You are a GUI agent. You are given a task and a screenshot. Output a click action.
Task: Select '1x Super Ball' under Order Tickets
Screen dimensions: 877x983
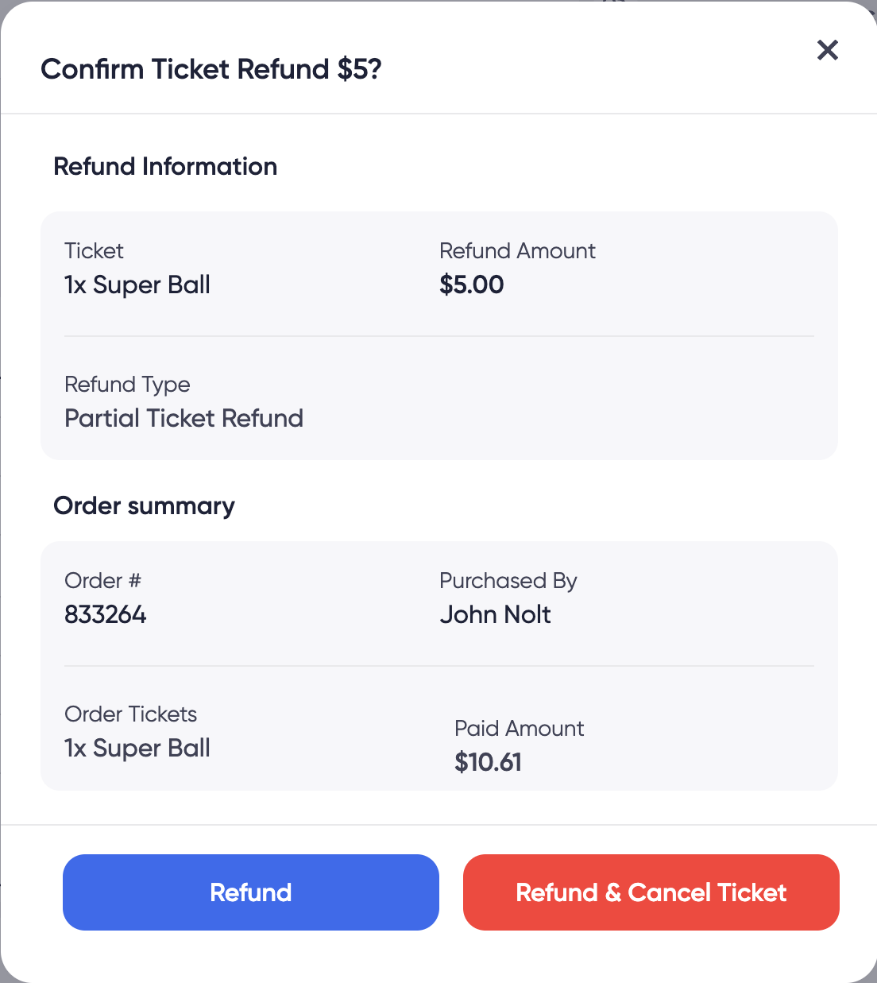point(137,748)
